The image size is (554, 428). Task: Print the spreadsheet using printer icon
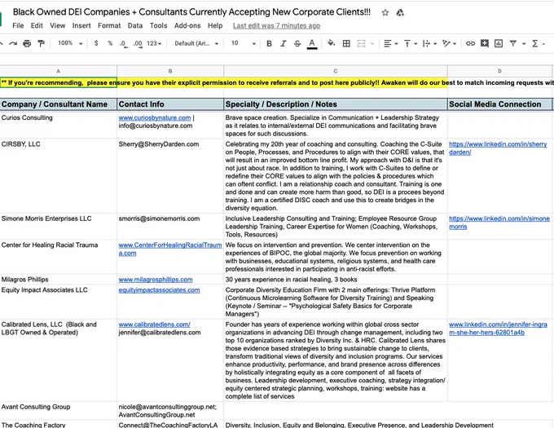[x=27, y=43]
